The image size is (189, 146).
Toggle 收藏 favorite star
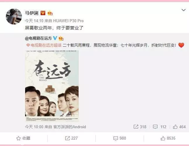[23, 138]
